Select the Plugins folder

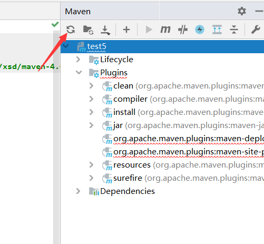click(x=114, y=73)
